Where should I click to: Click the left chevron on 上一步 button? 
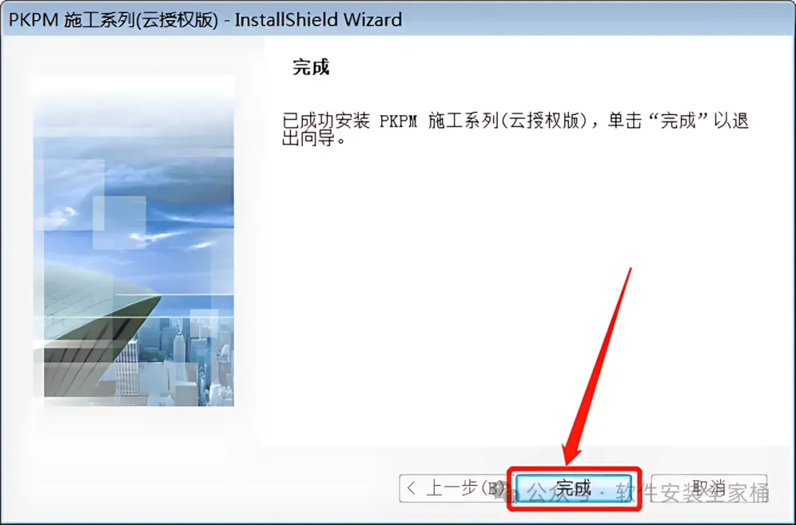point(411,488)
